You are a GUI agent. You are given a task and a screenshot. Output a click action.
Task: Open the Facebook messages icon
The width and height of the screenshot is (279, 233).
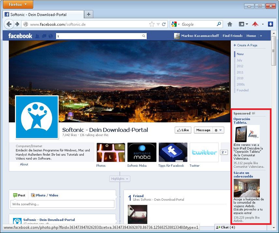click(44, 36)
